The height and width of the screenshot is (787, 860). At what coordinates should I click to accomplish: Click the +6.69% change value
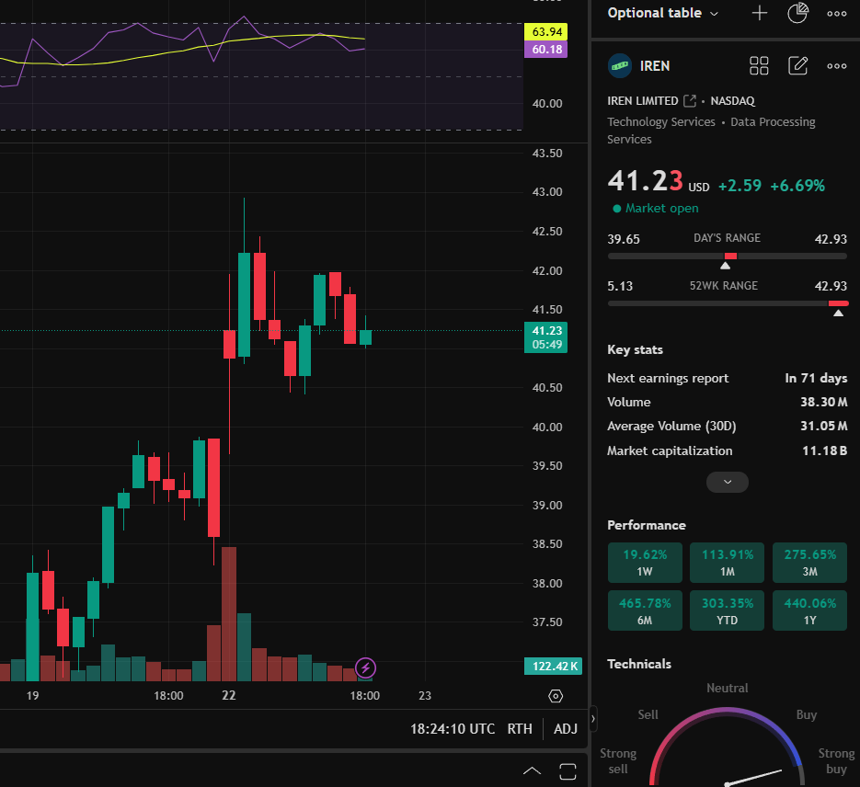pos(797,186)
